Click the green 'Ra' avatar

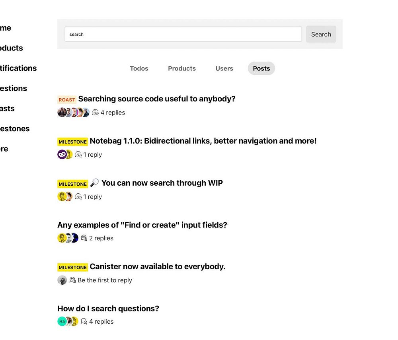tap(62, 321)
